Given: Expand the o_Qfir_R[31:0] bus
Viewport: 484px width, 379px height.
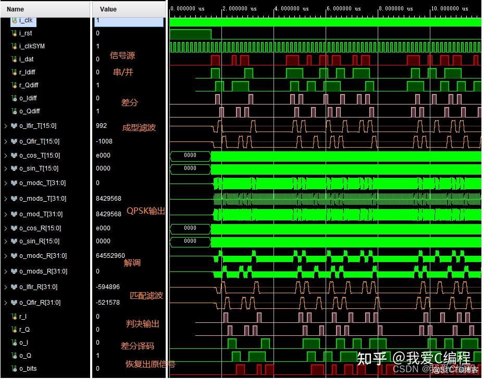Looking at the screenshot, I should coord(6,303).
